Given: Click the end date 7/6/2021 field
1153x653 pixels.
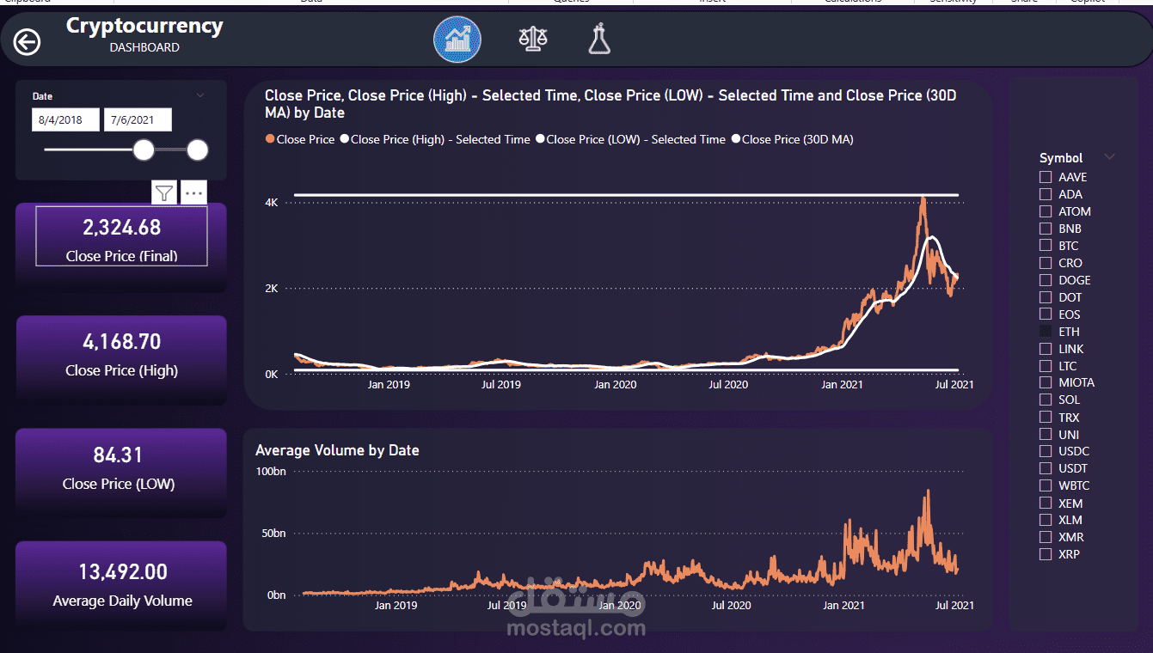Looking at the screenshot, I should coord(138,119).
